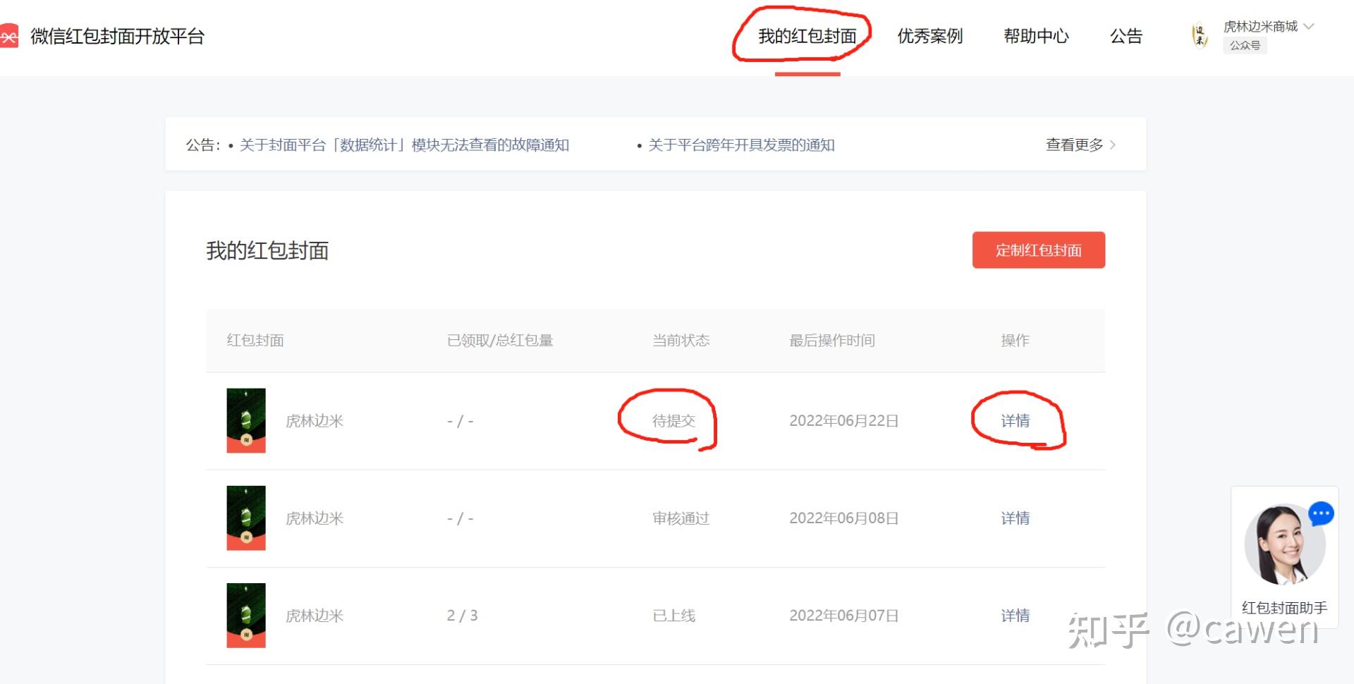Click the 已上线 status text

tap(673, 616)
